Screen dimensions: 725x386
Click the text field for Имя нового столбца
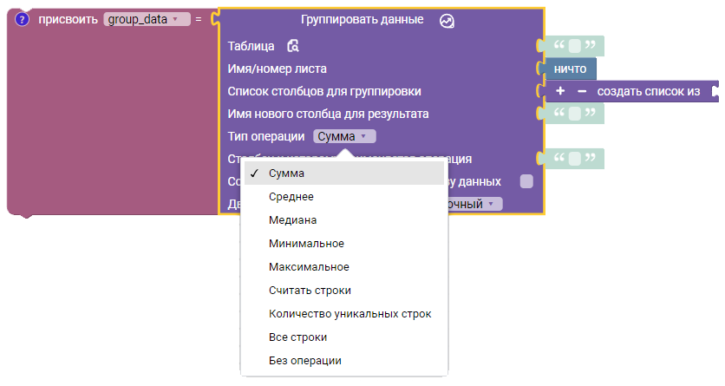[574, 114]
